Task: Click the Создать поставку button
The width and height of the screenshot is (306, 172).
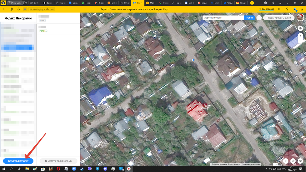Action: 18,161
